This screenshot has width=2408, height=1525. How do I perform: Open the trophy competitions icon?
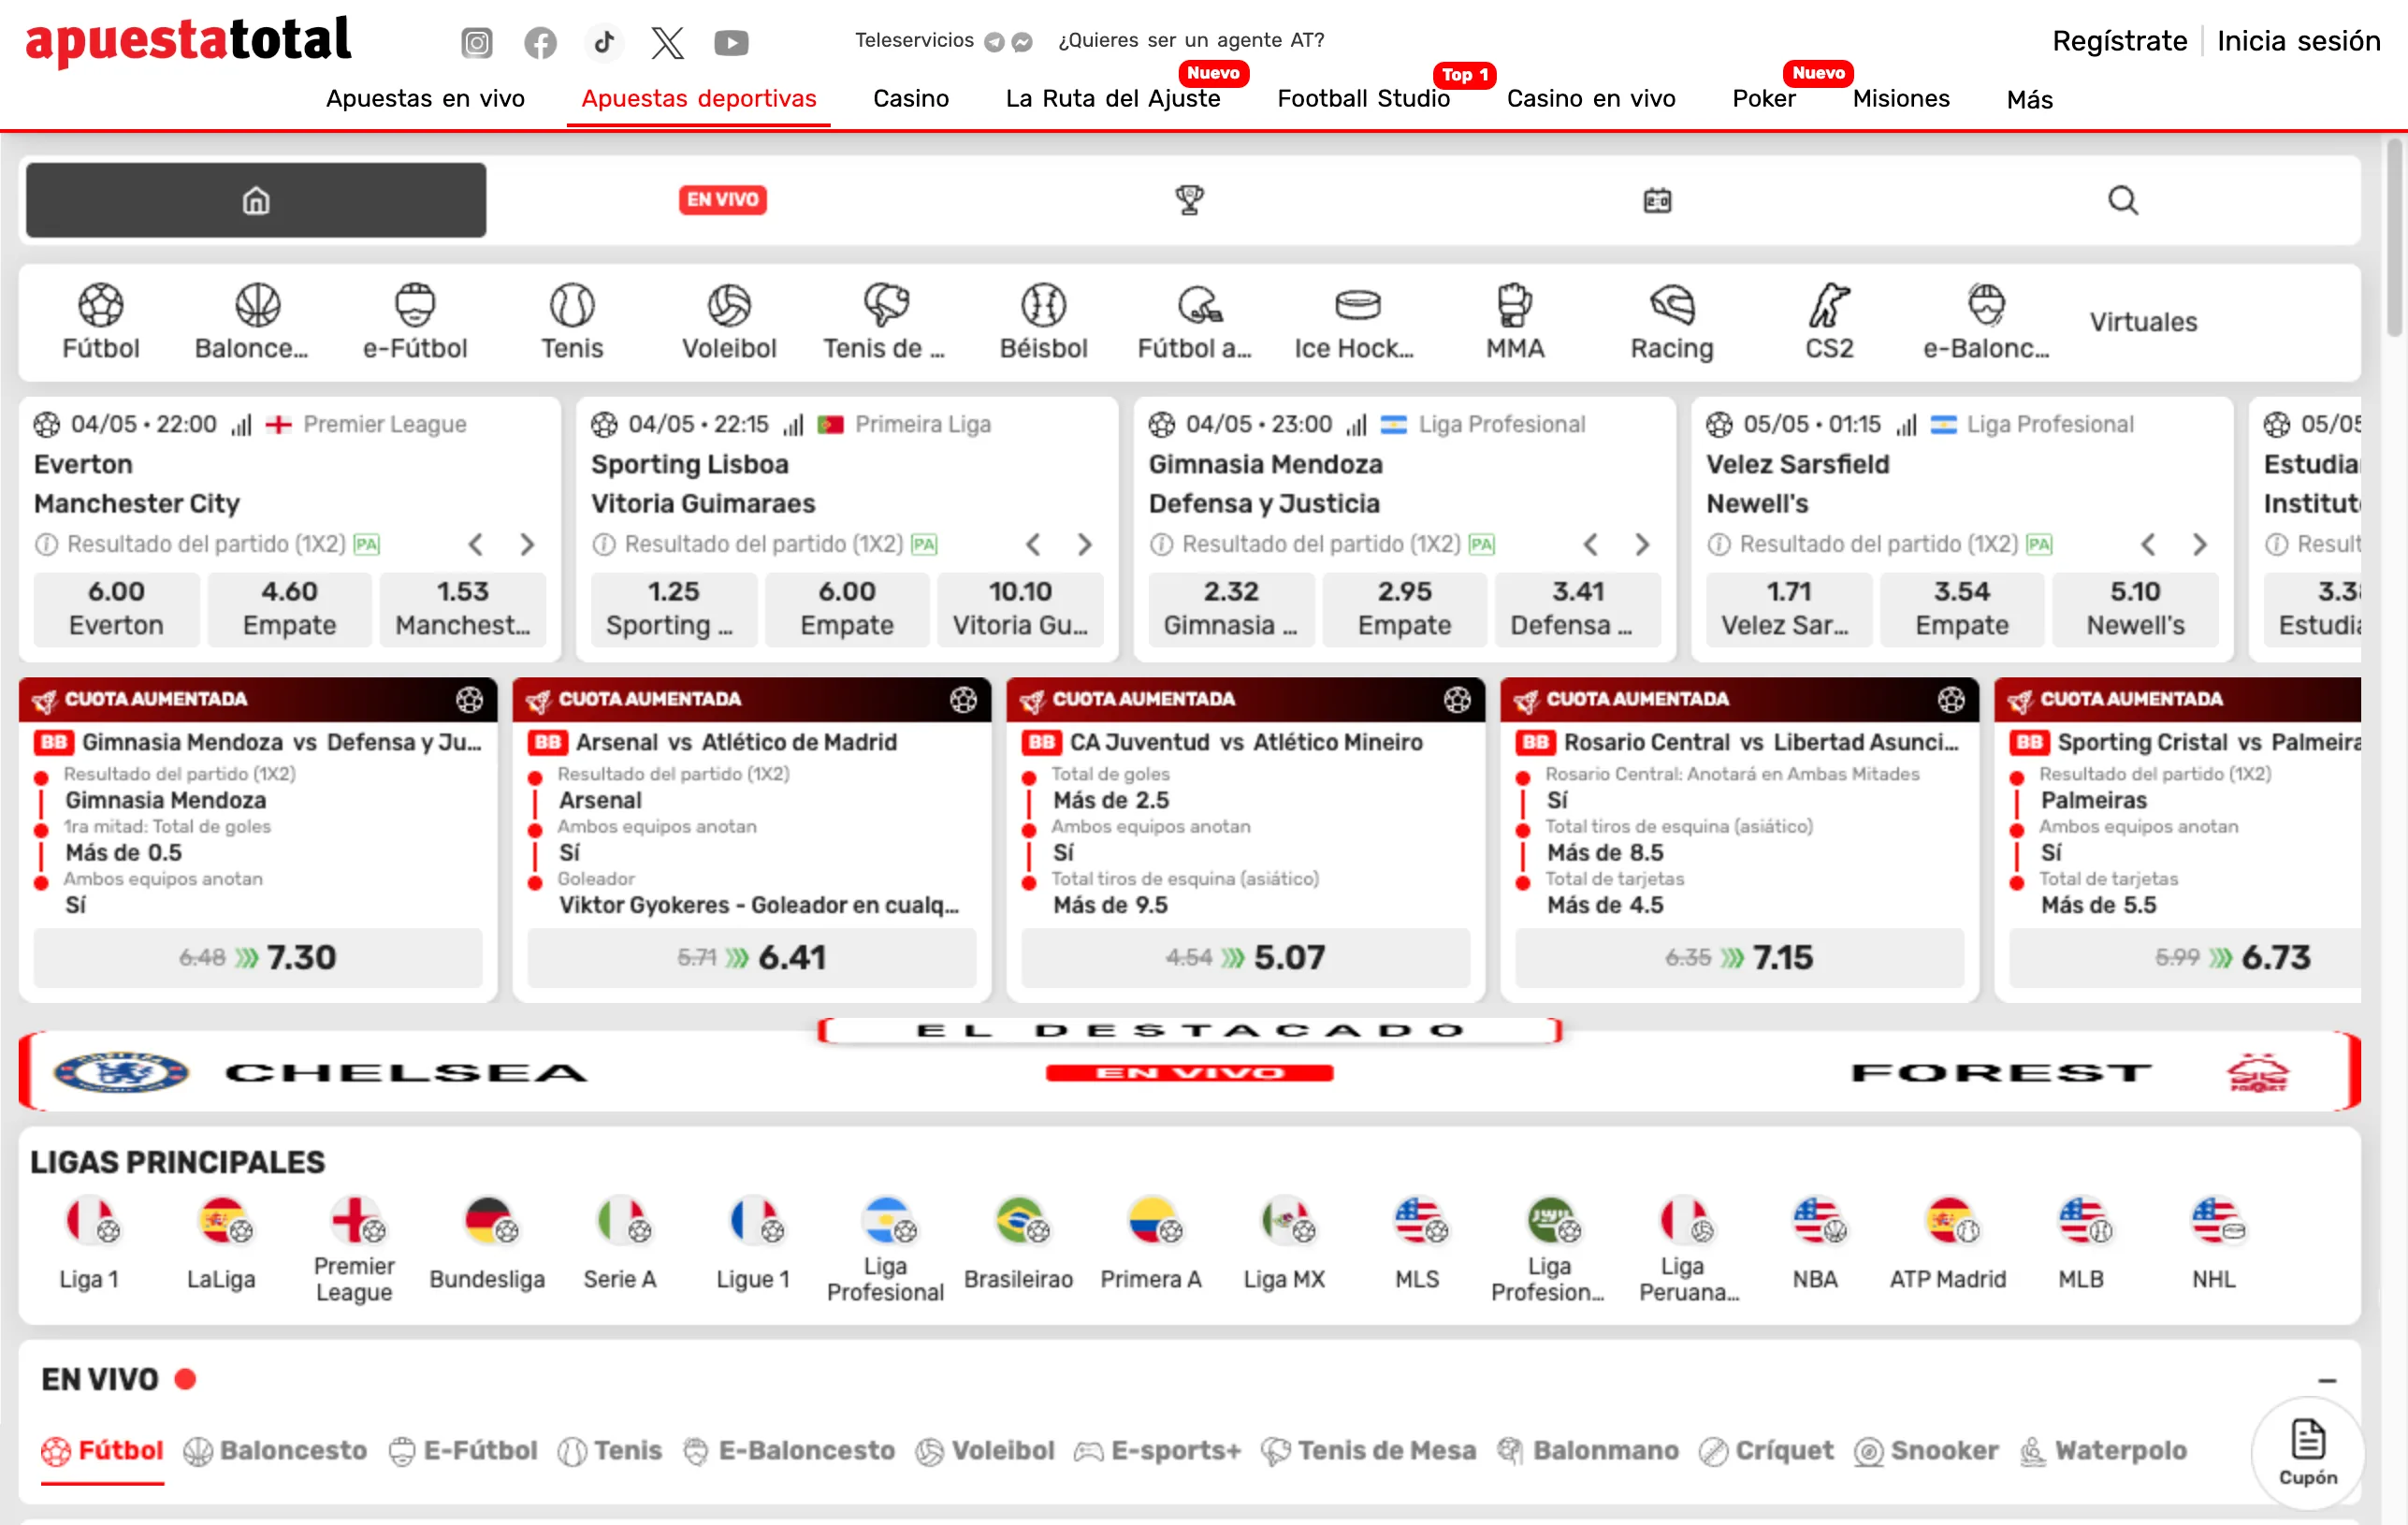point(1189,200)
